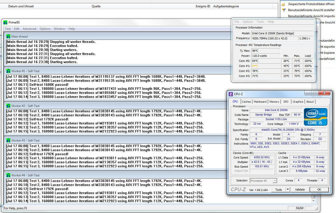
Task: Click the Prime95 title bar icon
Action: [x=5, y=22]
